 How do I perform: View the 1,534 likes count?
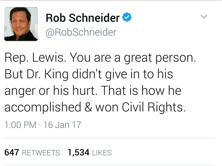click(x=79, y=152)
